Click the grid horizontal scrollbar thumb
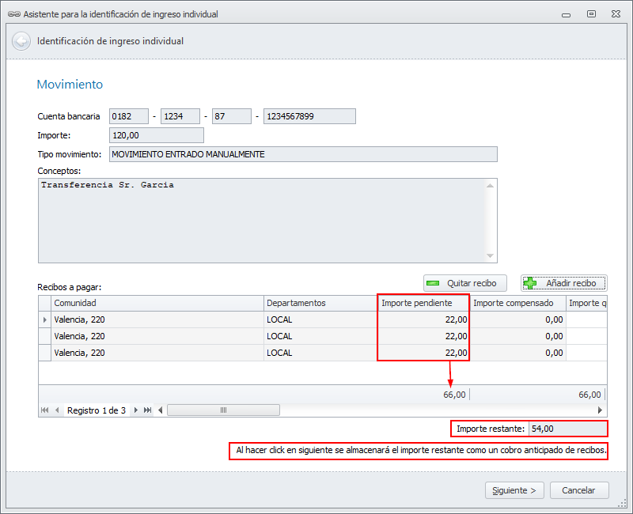This screenshot has height=514, width=633. pos(223,410)
